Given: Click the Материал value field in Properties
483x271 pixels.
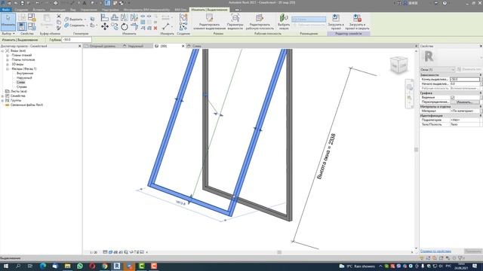Looking at the screenshot, I should (465, 111).
